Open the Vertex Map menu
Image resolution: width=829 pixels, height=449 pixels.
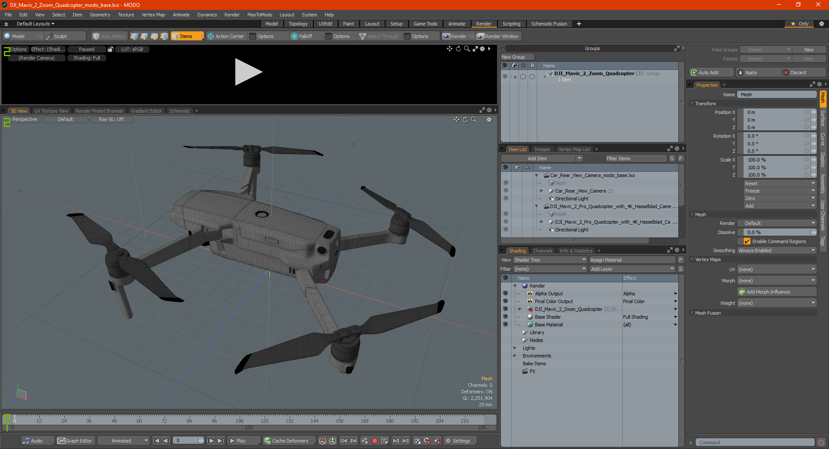tap(153, 15)
